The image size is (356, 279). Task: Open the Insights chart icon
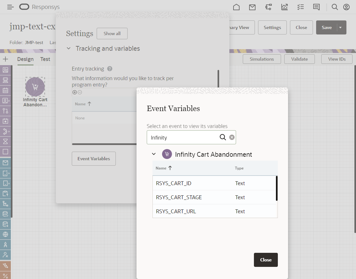285,7
